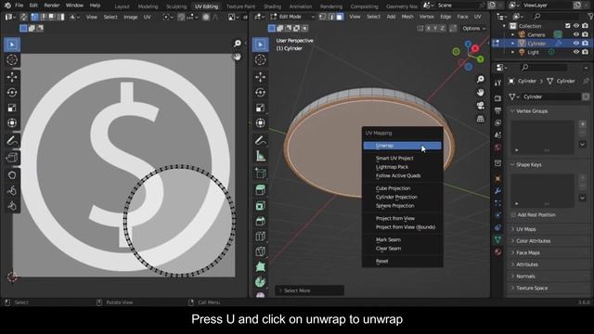Image resolution: width=594 pixels, height=334 pixels.
Task: Enable vertex select mode in 3D viewport header
Action: click(323, 17)
